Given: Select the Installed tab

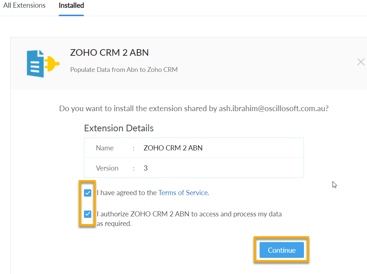Looking at the screenshot, I should tap(71, 6).
